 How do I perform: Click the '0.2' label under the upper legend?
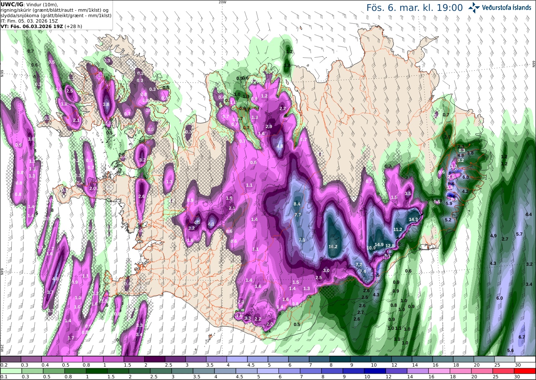click(x=3, y=365)
